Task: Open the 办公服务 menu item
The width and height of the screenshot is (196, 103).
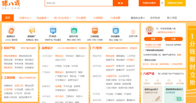Action: pos(81,18)
